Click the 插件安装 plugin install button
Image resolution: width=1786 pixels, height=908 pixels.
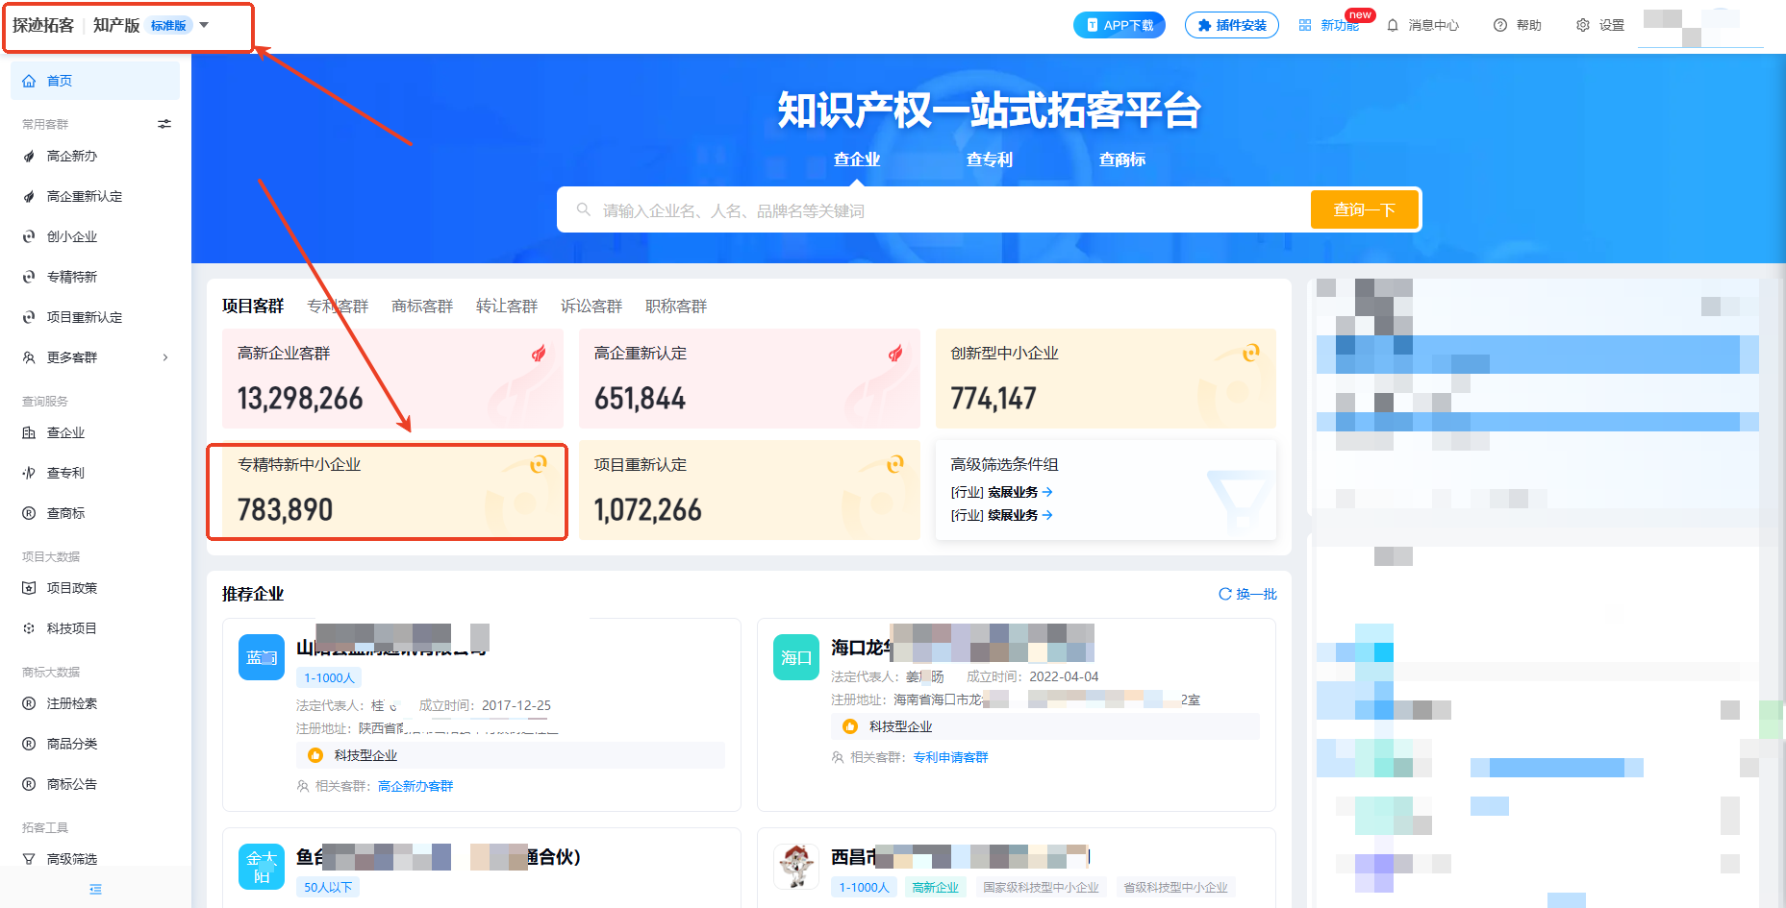point(1231,26)
